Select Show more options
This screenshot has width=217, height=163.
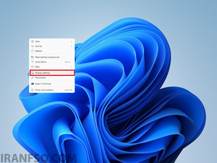[x=52, y=90]
